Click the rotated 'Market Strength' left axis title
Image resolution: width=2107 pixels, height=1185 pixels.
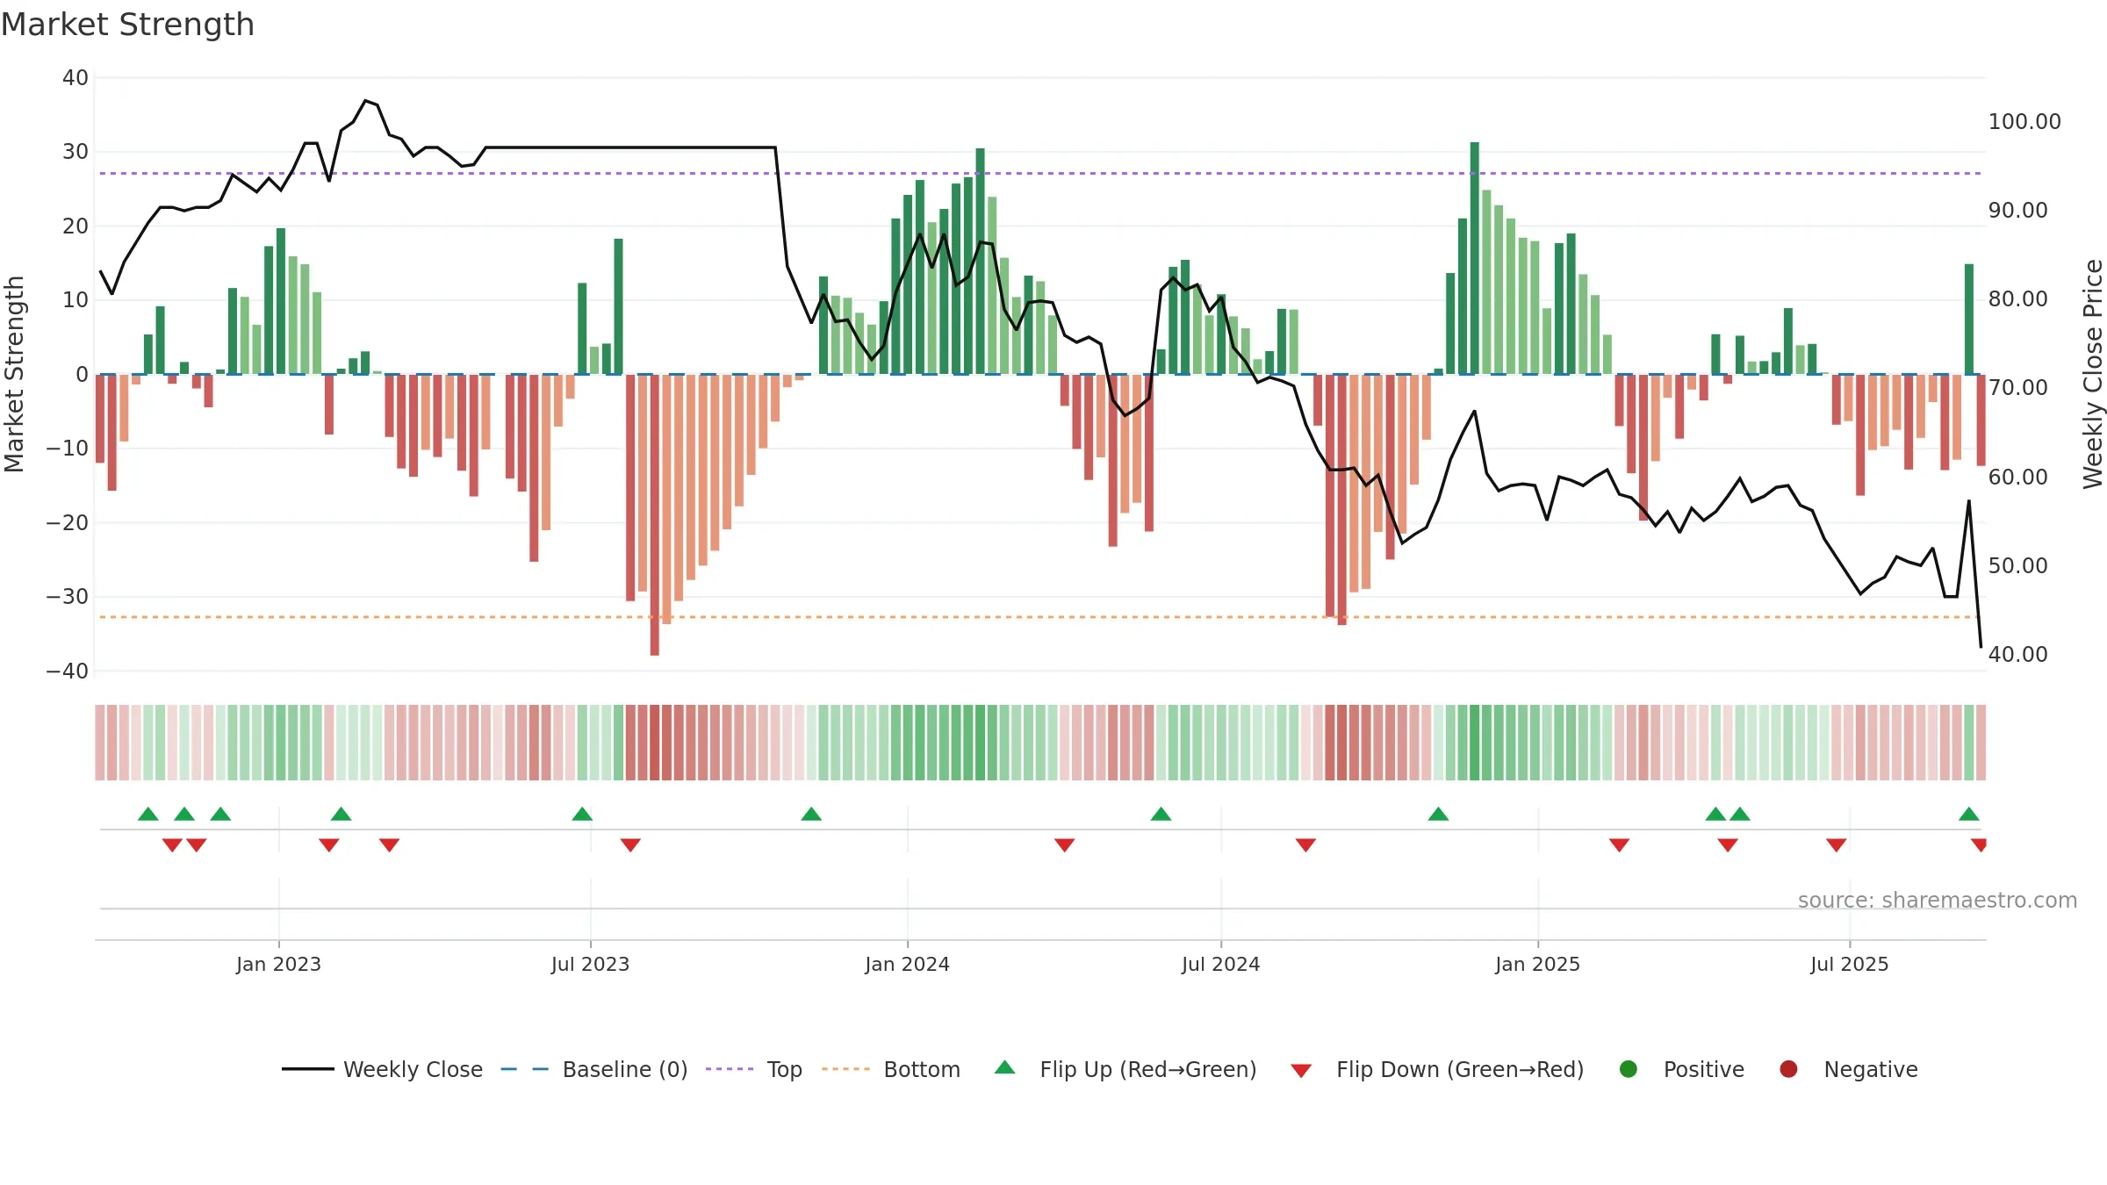(x=14, y=374)
